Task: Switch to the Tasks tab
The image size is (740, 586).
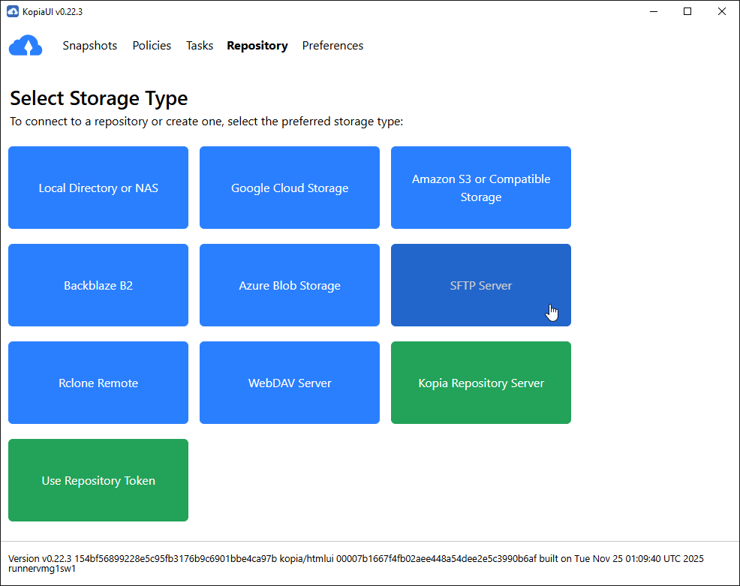Action: click(x=200, y=46)
